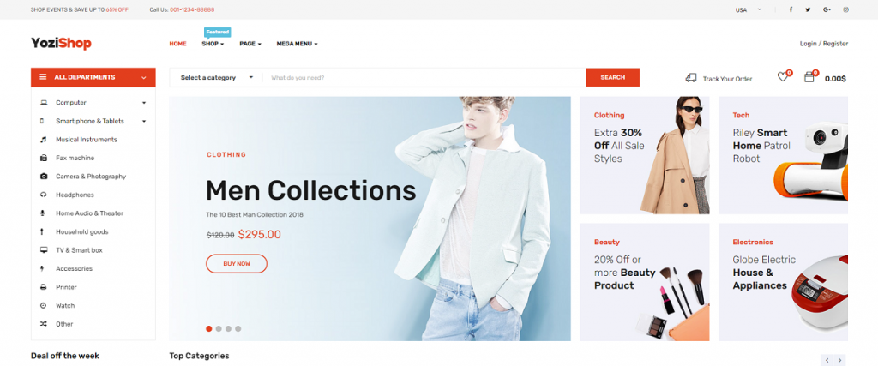
Task: Click the red Search button
Action: pos(612,78)
